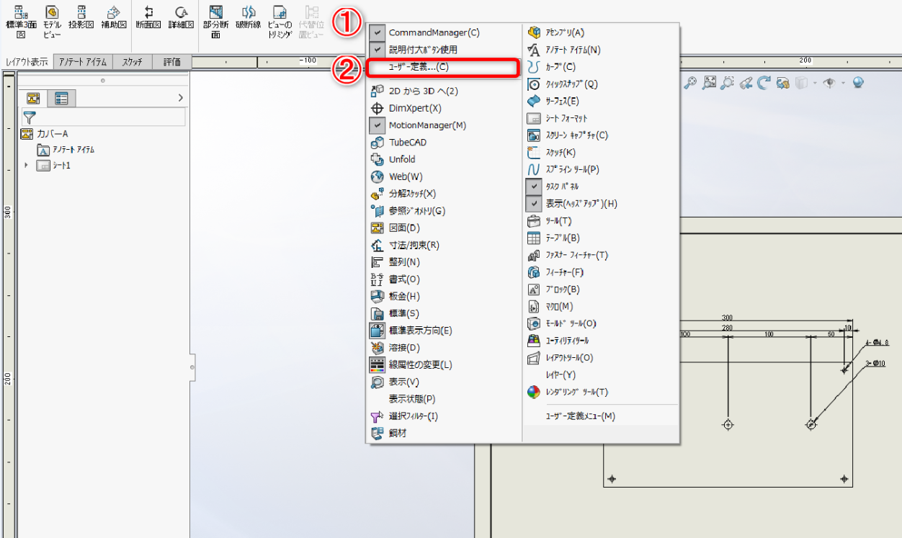Uncheck CommandManager(C) in the toolbar menu

click(433, 32)
